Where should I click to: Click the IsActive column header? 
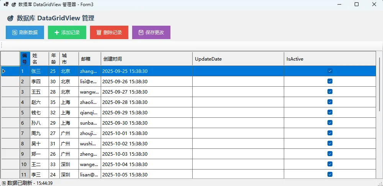(329, 59)
